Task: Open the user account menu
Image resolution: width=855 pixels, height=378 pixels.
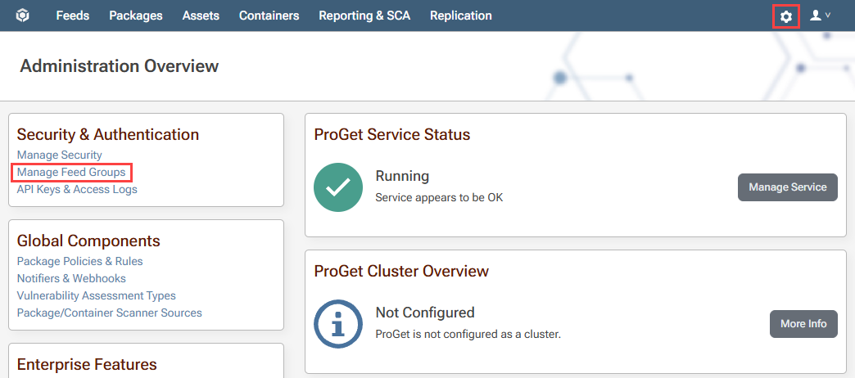Action: click(820, 16)
